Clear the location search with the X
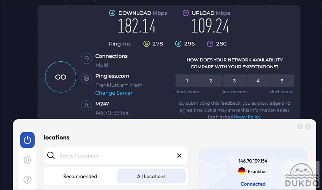Viewport: 322px width, 190px height. (x=179, y=156)
